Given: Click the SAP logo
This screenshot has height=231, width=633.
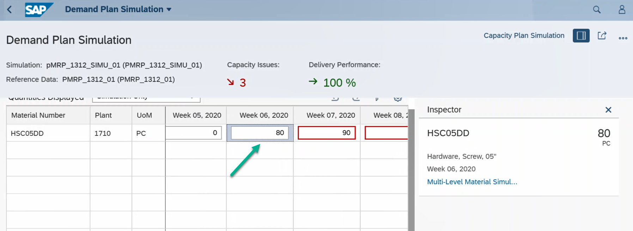Looking at the screenshot, I should [39, 10].
